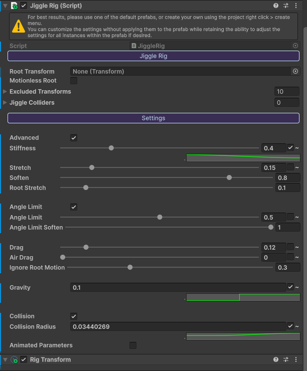Image resolution: width=307 pixels, height=371 pixels.
Task: Click the Settings header button
Action: tap(153, 118)
